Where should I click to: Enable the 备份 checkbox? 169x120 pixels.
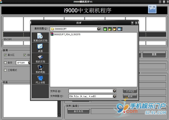pyautogui.click(x=5, y=62)
